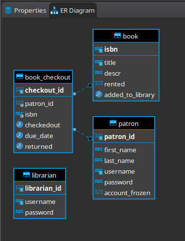Click the 123 icon beside account_frozen

[99, 192]
